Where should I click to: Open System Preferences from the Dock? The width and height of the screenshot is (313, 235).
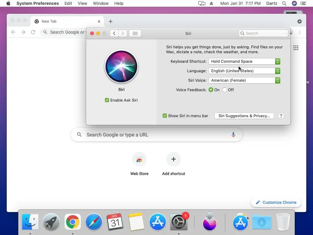179,222
